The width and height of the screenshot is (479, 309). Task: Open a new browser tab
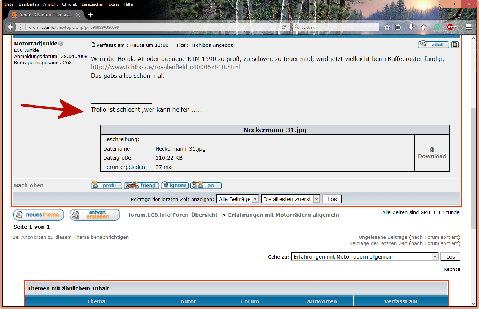pyautogui.click(x=91, y=15)
